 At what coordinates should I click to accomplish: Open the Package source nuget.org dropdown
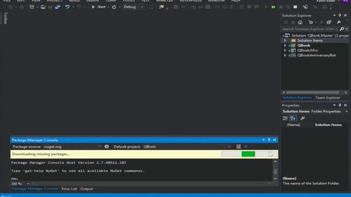click(x=72, y=147)
